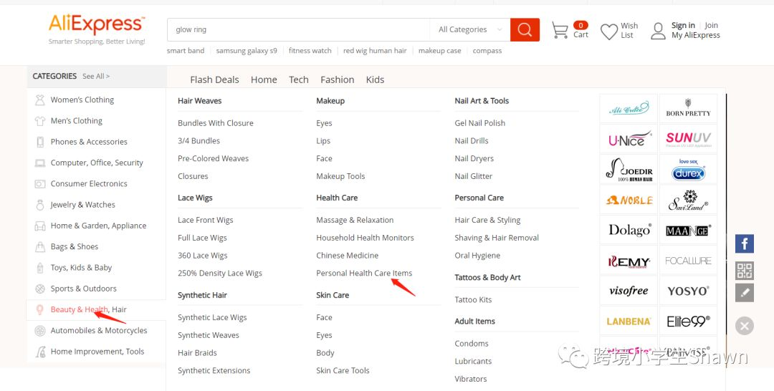
Task: Click the Wish List heart icon
Action: coord(608,32)
